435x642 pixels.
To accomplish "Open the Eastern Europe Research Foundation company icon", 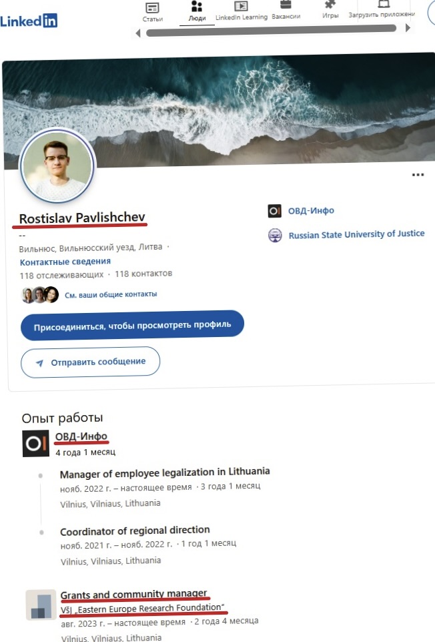I will click(x=41, y=605).
